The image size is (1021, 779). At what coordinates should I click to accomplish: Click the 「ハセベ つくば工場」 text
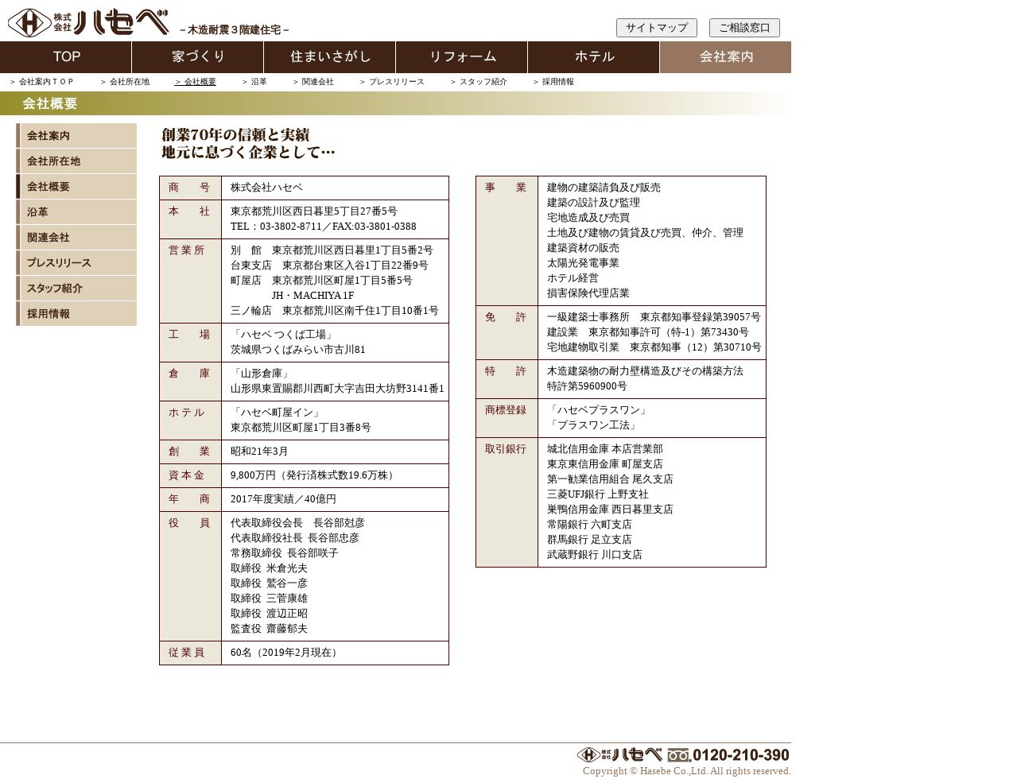coord(283,335)
